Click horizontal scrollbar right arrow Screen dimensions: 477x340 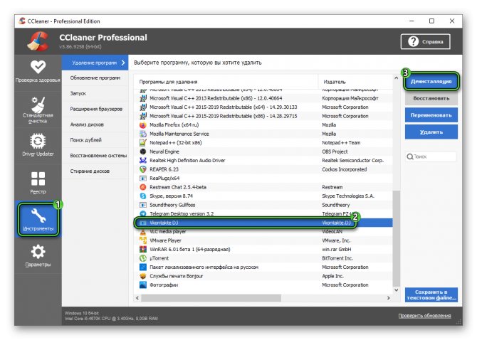pyautogui.click(x=389, y=298)
